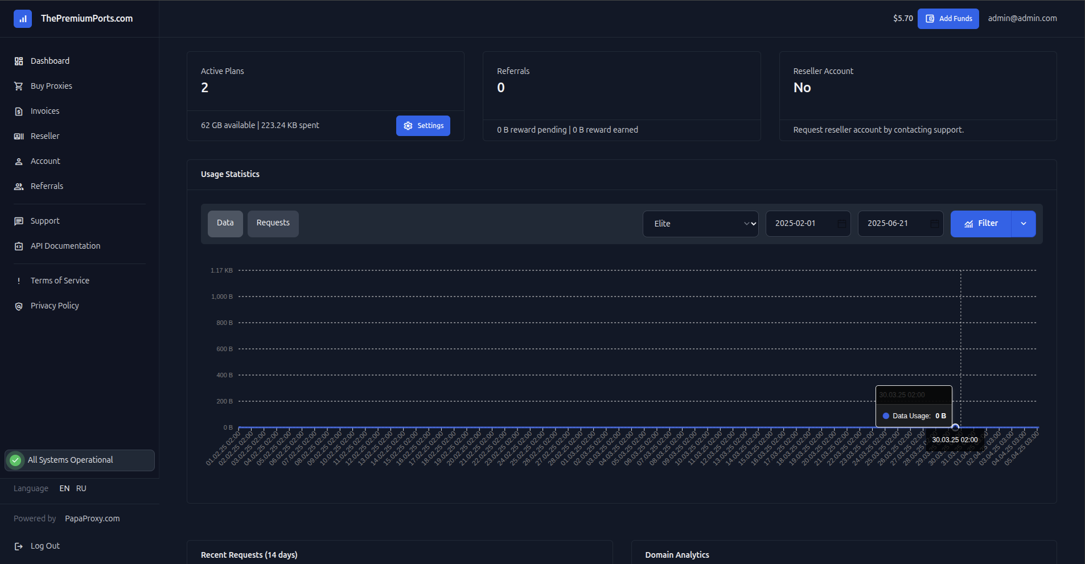Click the Referrals people icon
The width and height of the screenshot is (1085, 564).
point(19,186)
